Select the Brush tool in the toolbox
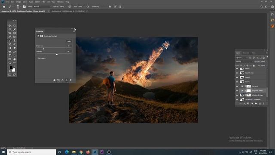Screen dimensions: 275x155 (x=9, y=40)
